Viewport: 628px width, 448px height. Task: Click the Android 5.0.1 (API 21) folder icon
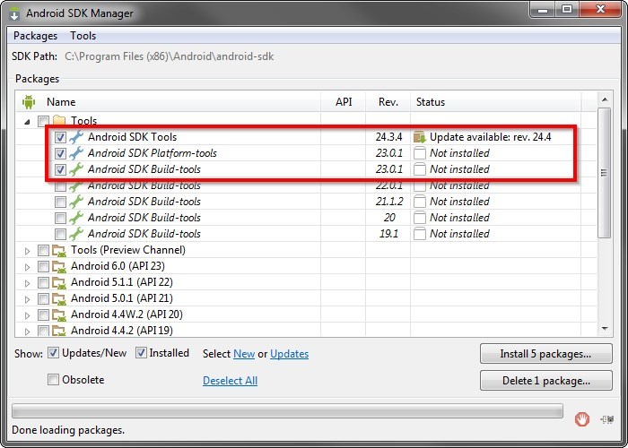click(59, 298)
